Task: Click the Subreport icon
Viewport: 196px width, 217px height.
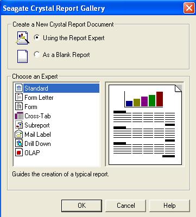Action: [x=19, y=125]
